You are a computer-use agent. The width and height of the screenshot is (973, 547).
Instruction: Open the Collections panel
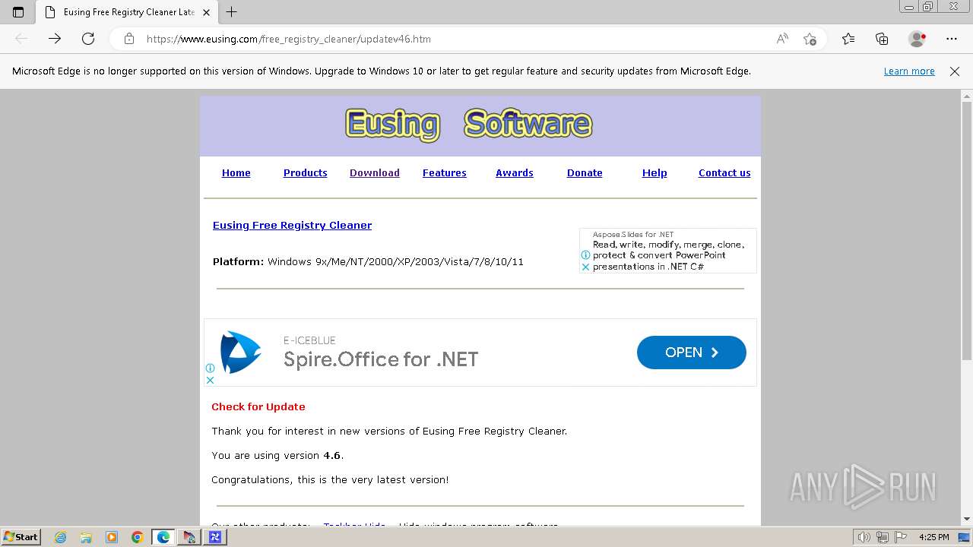(x=882, y=39)
